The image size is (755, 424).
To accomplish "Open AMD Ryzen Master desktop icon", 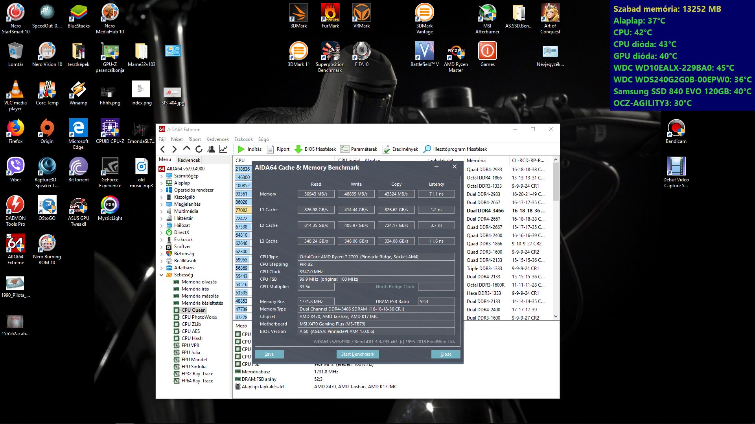I will coord(456,57).
